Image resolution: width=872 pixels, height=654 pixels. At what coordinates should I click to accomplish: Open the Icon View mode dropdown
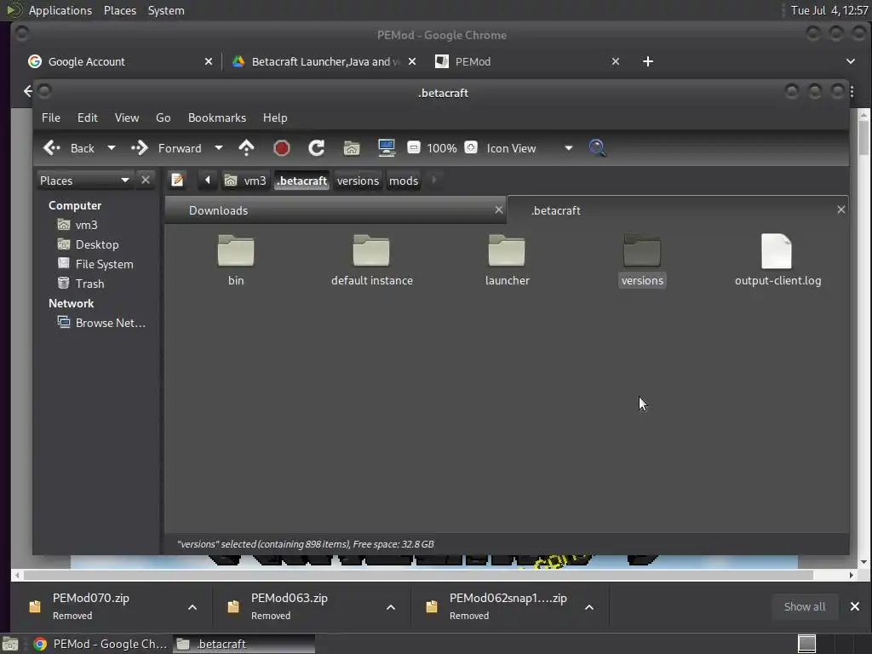[x=530, y=148]
